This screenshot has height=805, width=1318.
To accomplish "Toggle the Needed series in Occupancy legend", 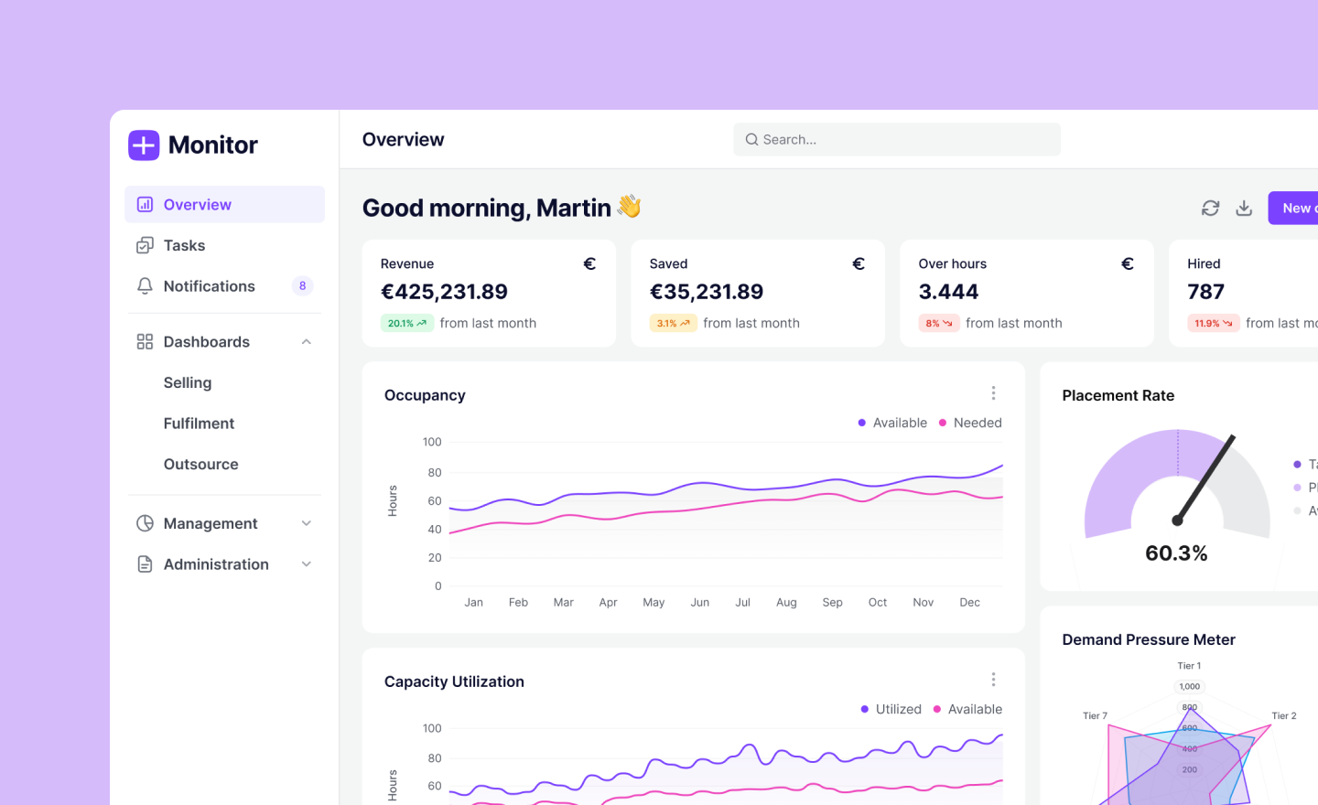I will point(970,423).
